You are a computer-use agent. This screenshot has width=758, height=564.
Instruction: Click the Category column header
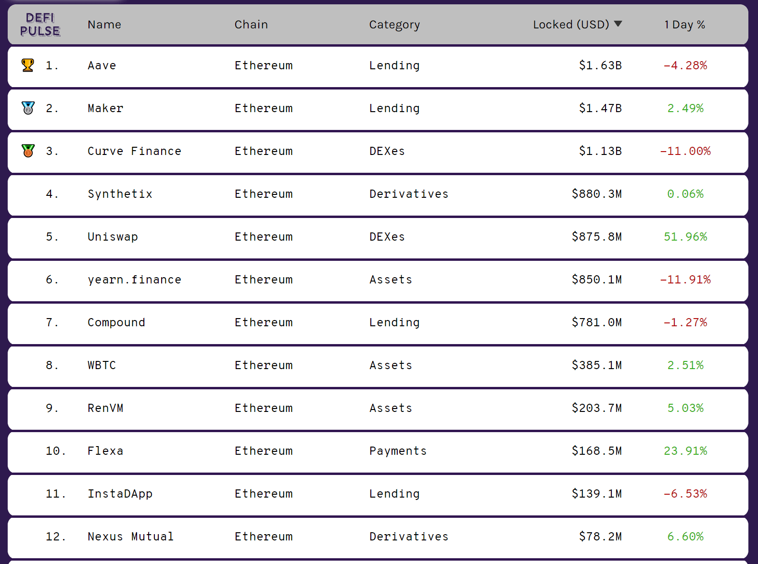pyautogui.click(x=394, y=25)
